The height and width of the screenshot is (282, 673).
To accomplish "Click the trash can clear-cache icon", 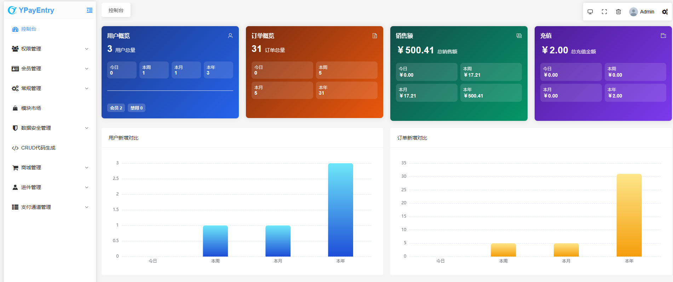I will coord(619,12).
